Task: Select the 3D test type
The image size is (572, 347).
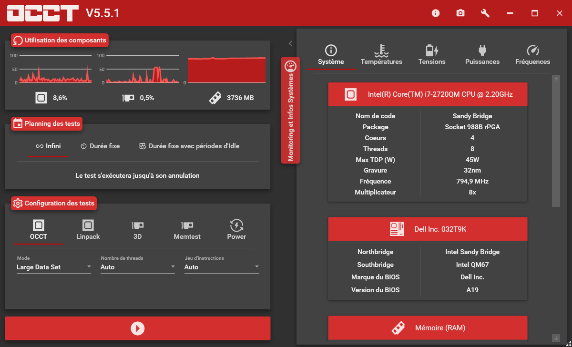Action: coord(138,230)
